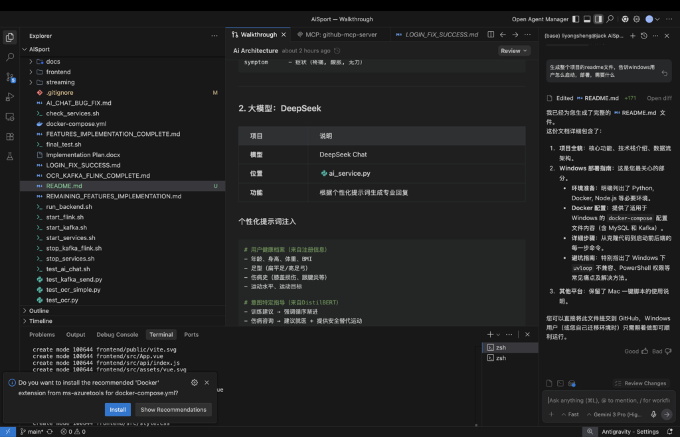680x437 pixels.
Task: Open the .gitignore file
Action: pos(60,93)
